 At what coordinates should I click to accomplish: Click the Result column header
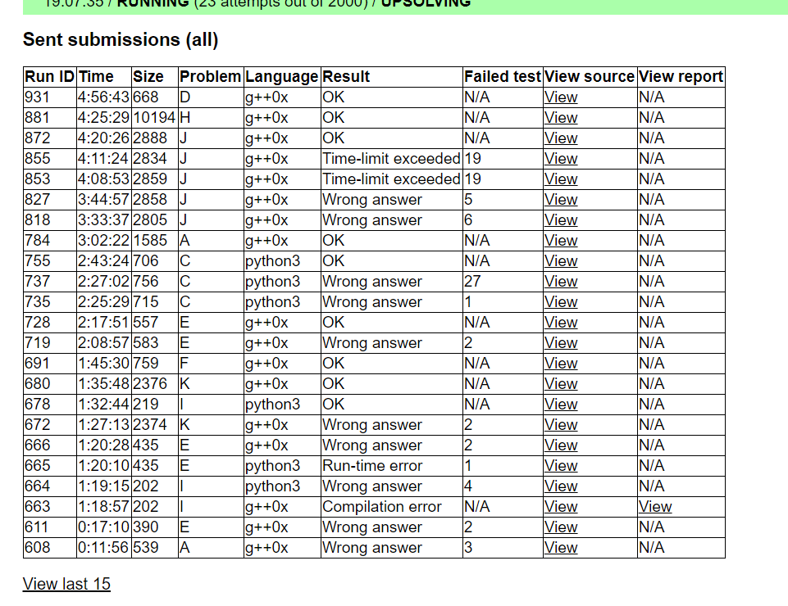click(346, 77)
